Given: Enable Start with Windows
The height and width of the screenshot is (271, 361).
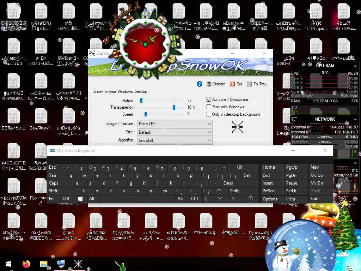Looking at the screenshot, I should pyautogui.click(x=209, y=107).
